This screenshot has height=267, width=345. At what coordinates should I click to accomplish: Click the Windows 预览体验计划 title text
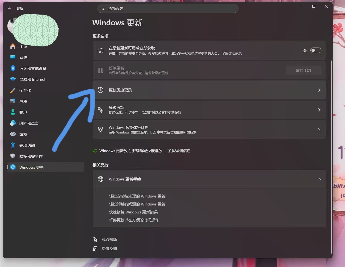(x=129, y=127)
